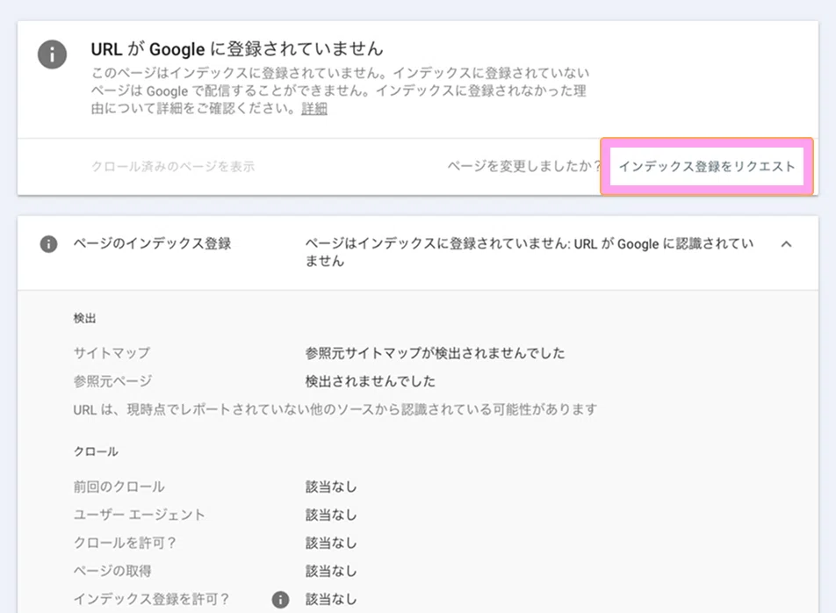Click 該当なし value for 前回のクロール
836x613 pixels.
pos(330,487)
